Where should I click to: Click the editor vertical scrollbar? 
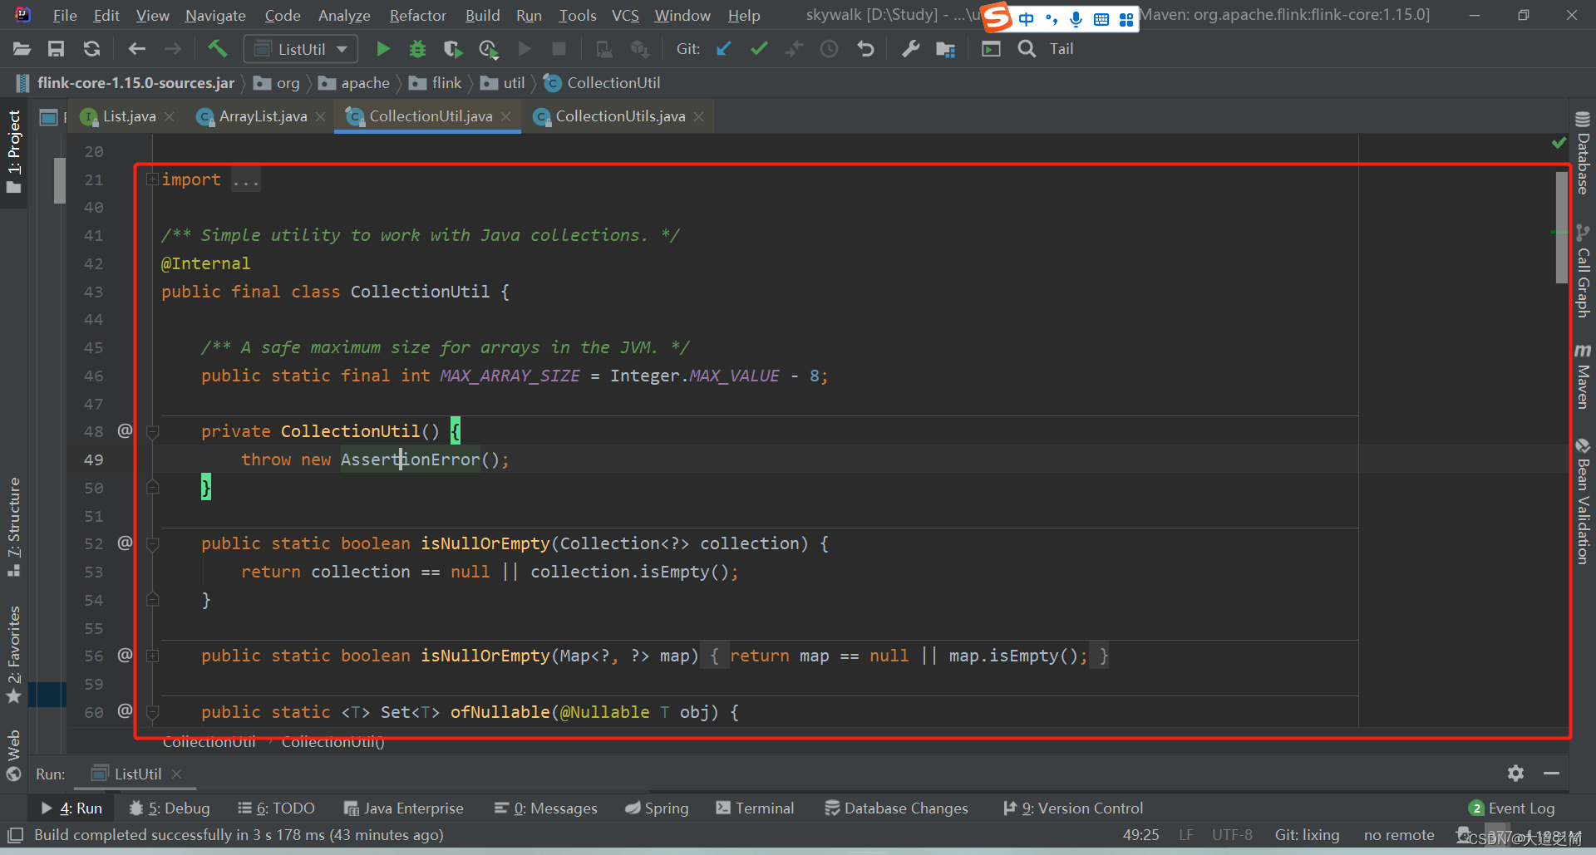(1561, 228)
